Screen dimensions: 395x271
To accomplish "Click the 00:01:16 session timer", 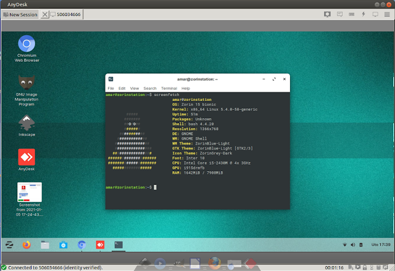I will pyautogui.click(x=334, y=268).
